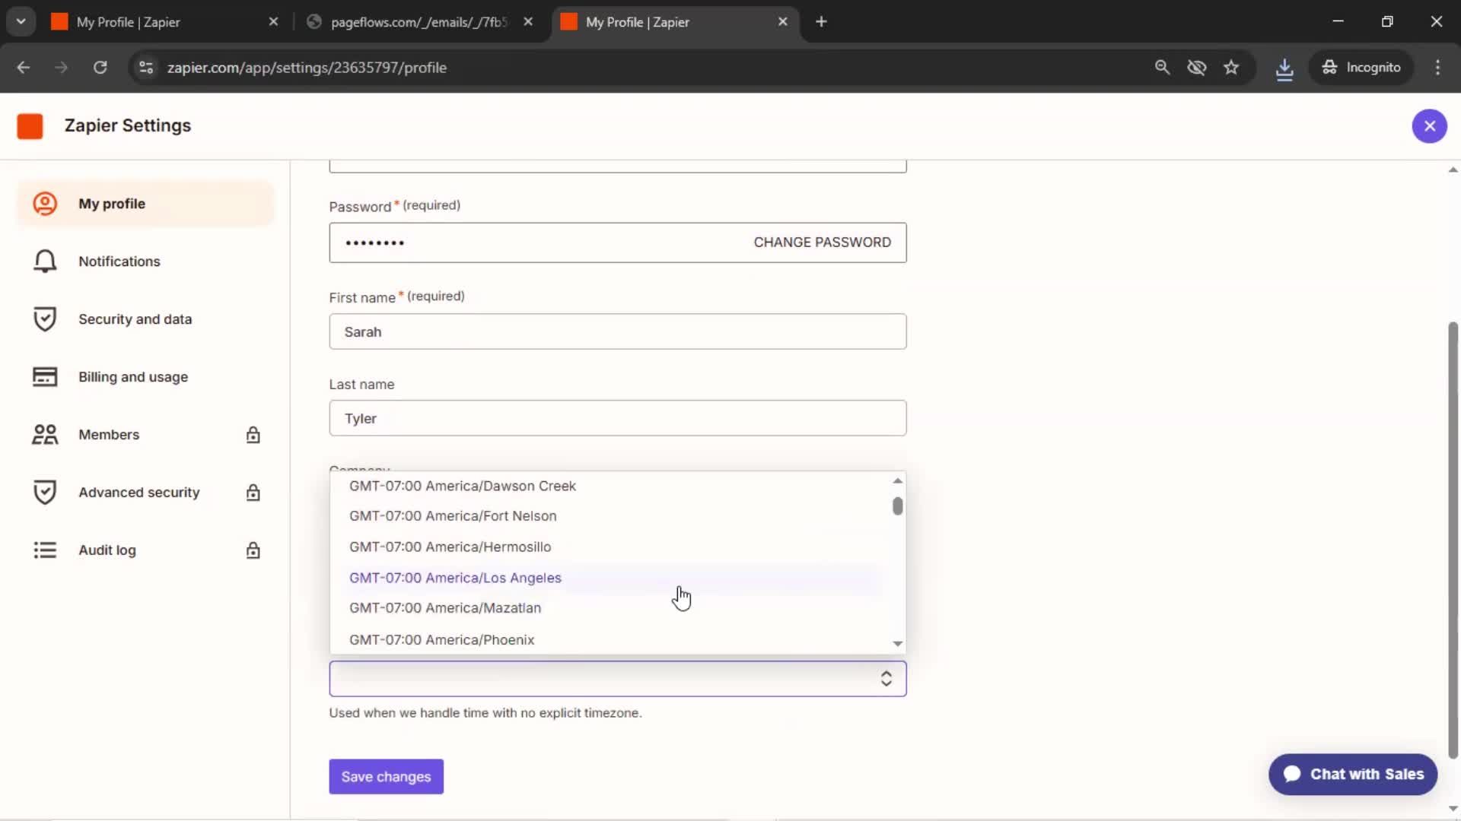Click the third-party cookies blocked eye icon
The height and width of the screenshot is (821, 1461).
pos(1197,68)
